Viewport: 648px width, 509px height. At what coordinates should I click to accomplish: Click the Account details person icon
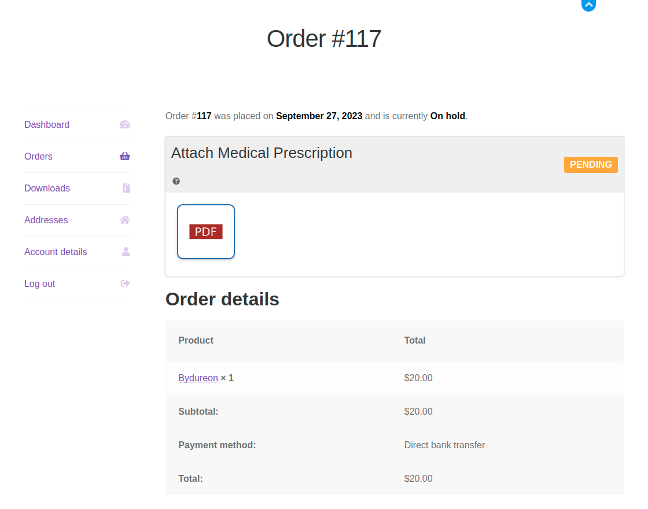[x=124, y=252]
